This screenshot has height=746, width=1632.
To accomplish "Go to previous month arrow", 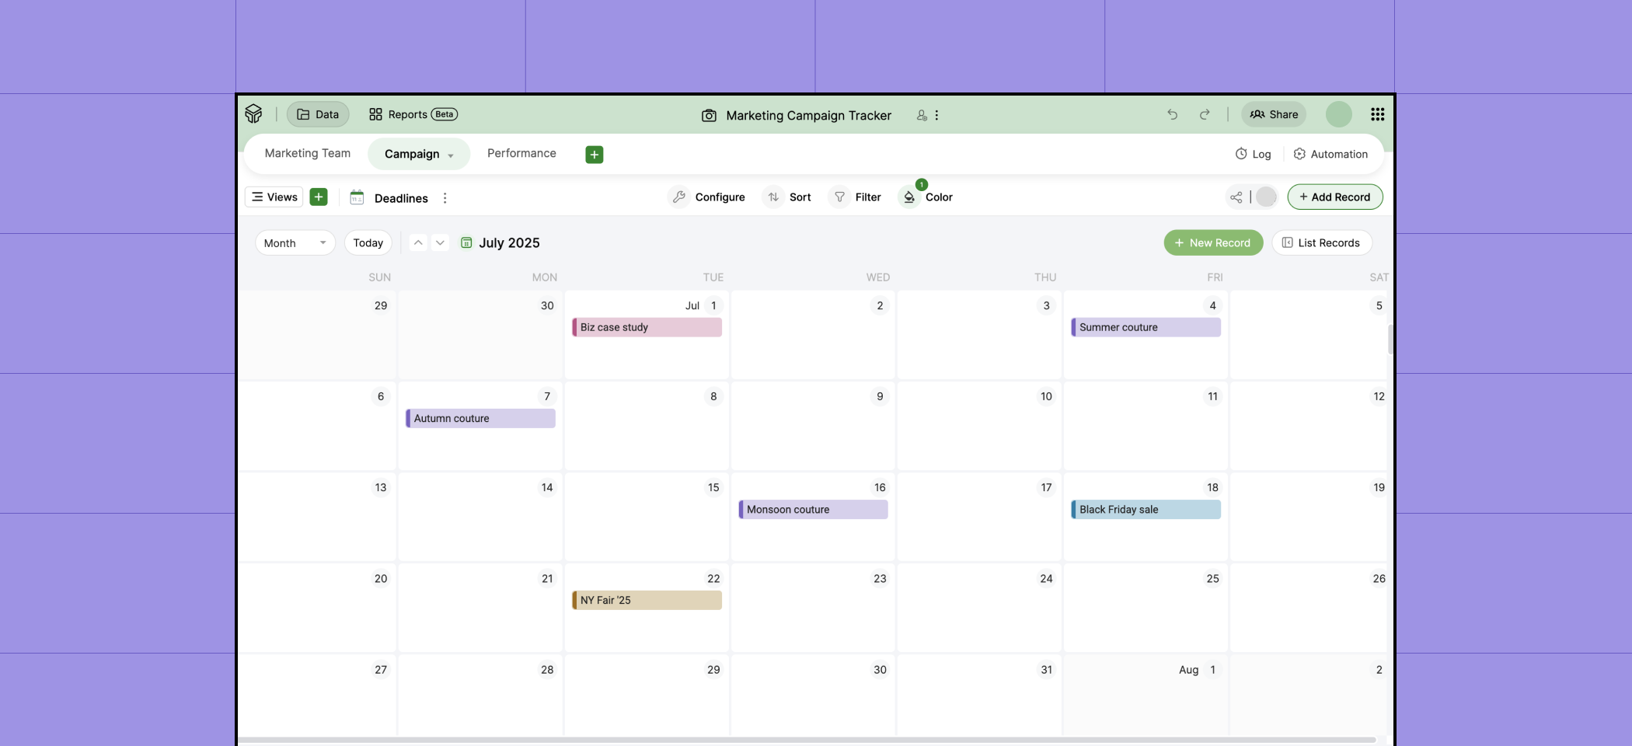I will point(418,242).
